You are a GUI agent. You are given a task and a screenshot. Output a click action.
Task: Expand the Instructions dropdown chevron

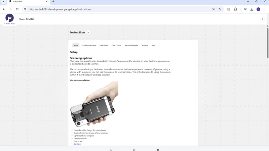tap(88, 32)
